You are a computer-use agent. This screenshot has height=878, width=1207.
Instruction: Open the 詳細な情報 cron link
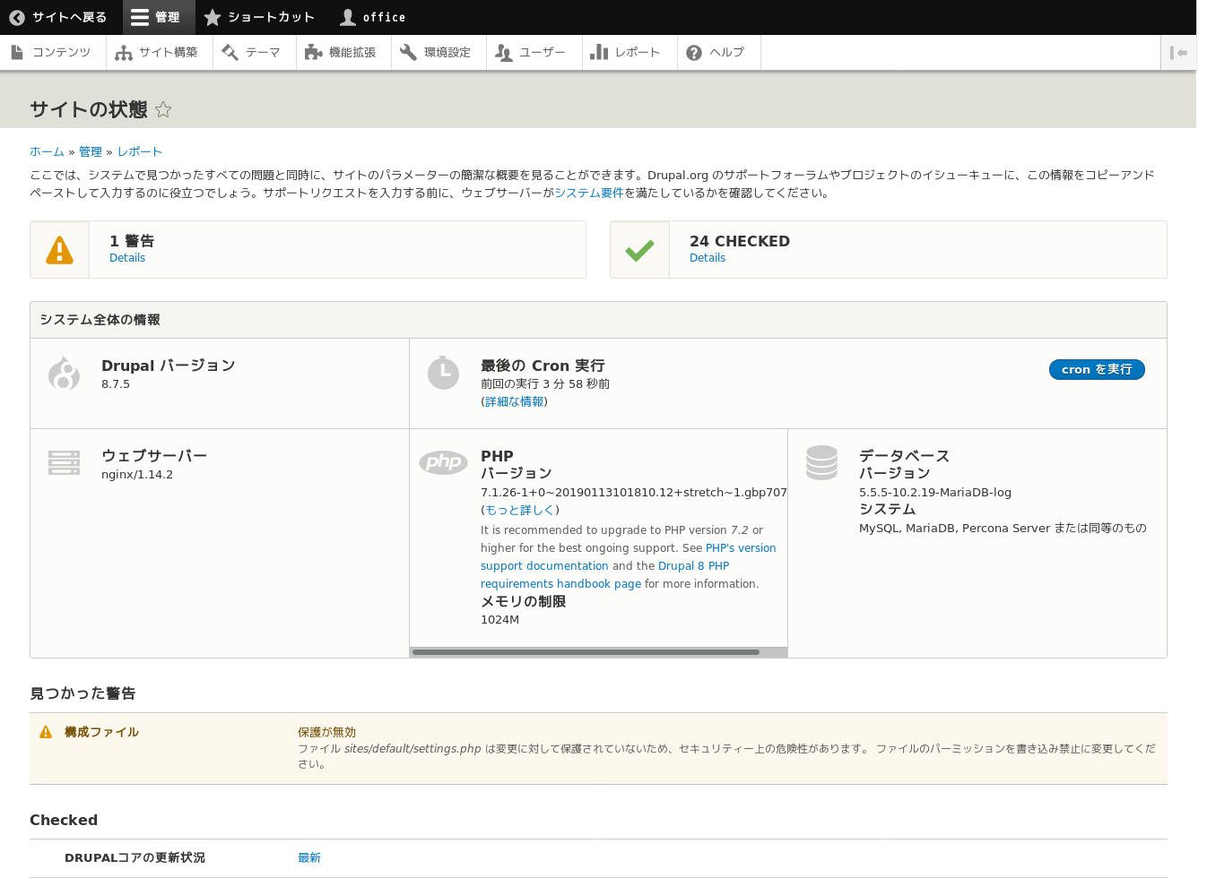click(x=515, y=401)
